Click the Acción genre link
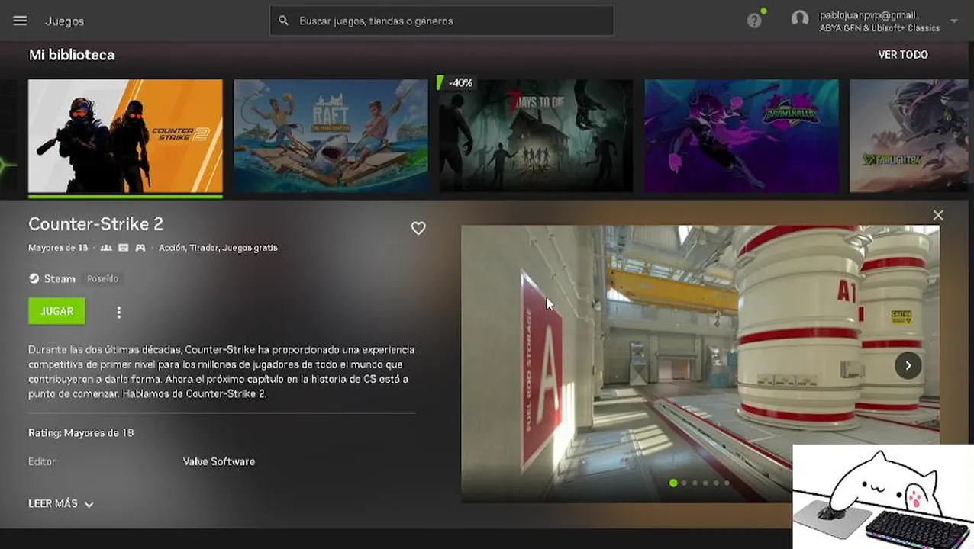The width and height of the screenshot is (974, 549). tap(172, 248)
